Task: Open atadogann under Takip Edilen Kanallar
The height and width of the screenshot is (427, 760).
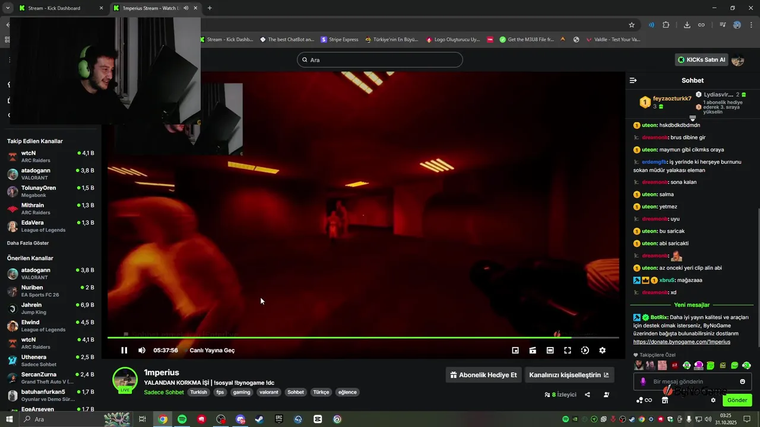Action: click(x=50, y=174)
